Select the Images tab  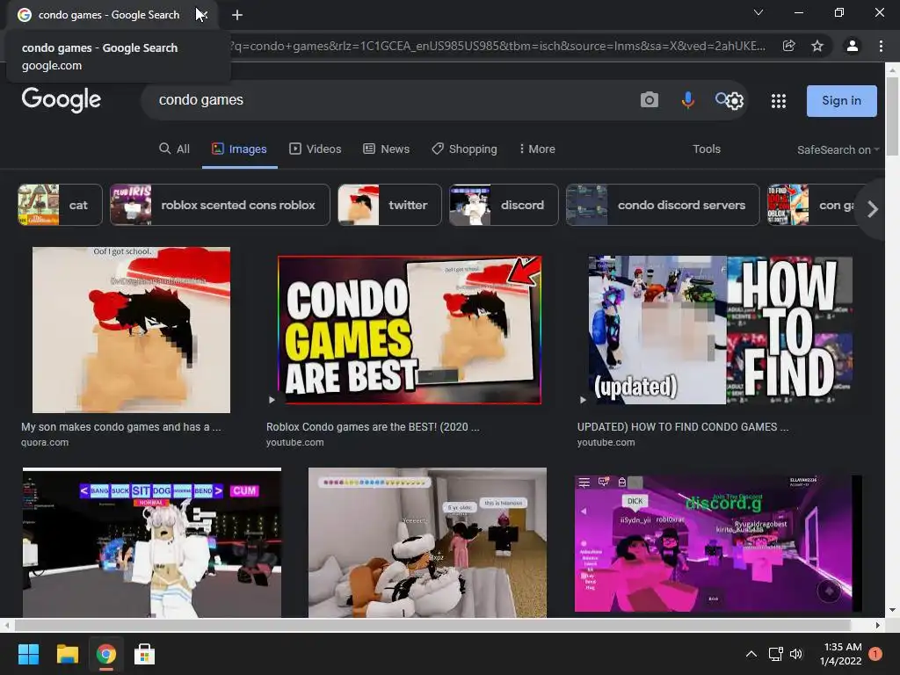point(239,149)
